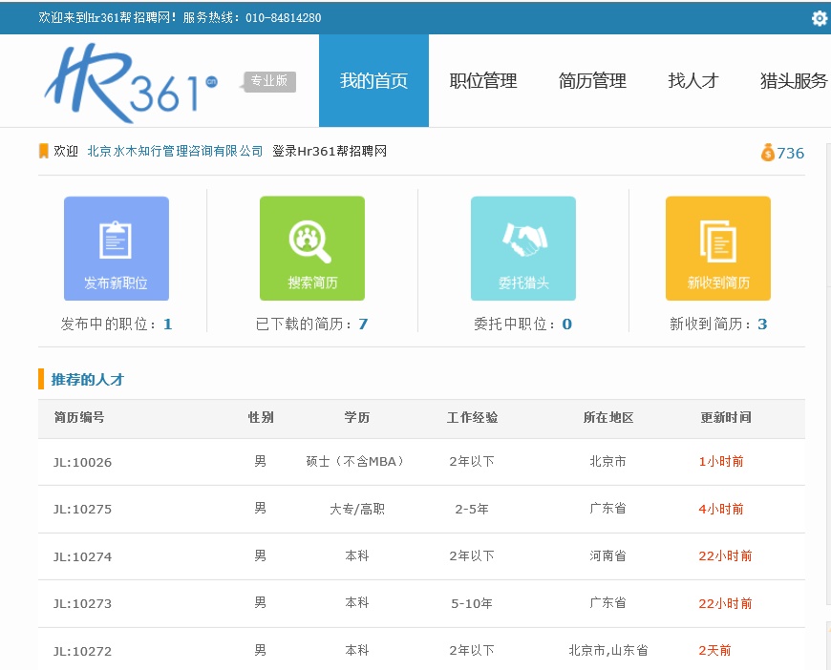The width and height of the screenshot is (831, 670).
Task: Click 硕士（不含MBA） education cell
Action: pos(356,461)
